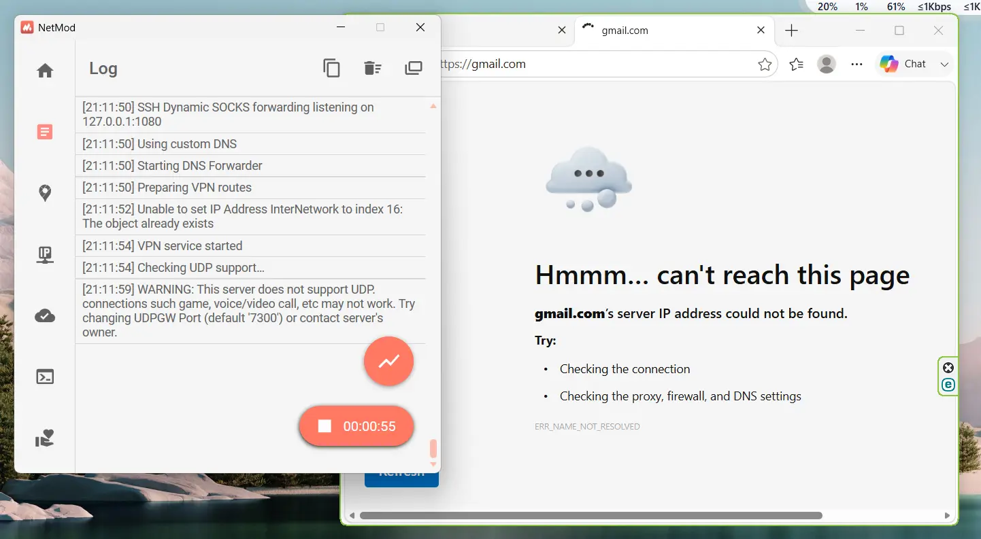Close the NetMod window
Viewport: 981px width, 539px height.
pyautogui.click(x=420, y=27)
